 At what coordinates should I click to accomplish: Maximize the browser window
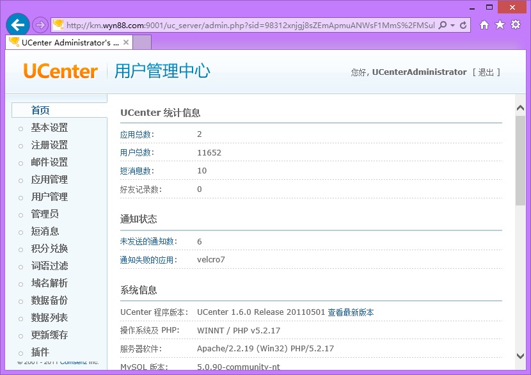[x=489, y=8]
